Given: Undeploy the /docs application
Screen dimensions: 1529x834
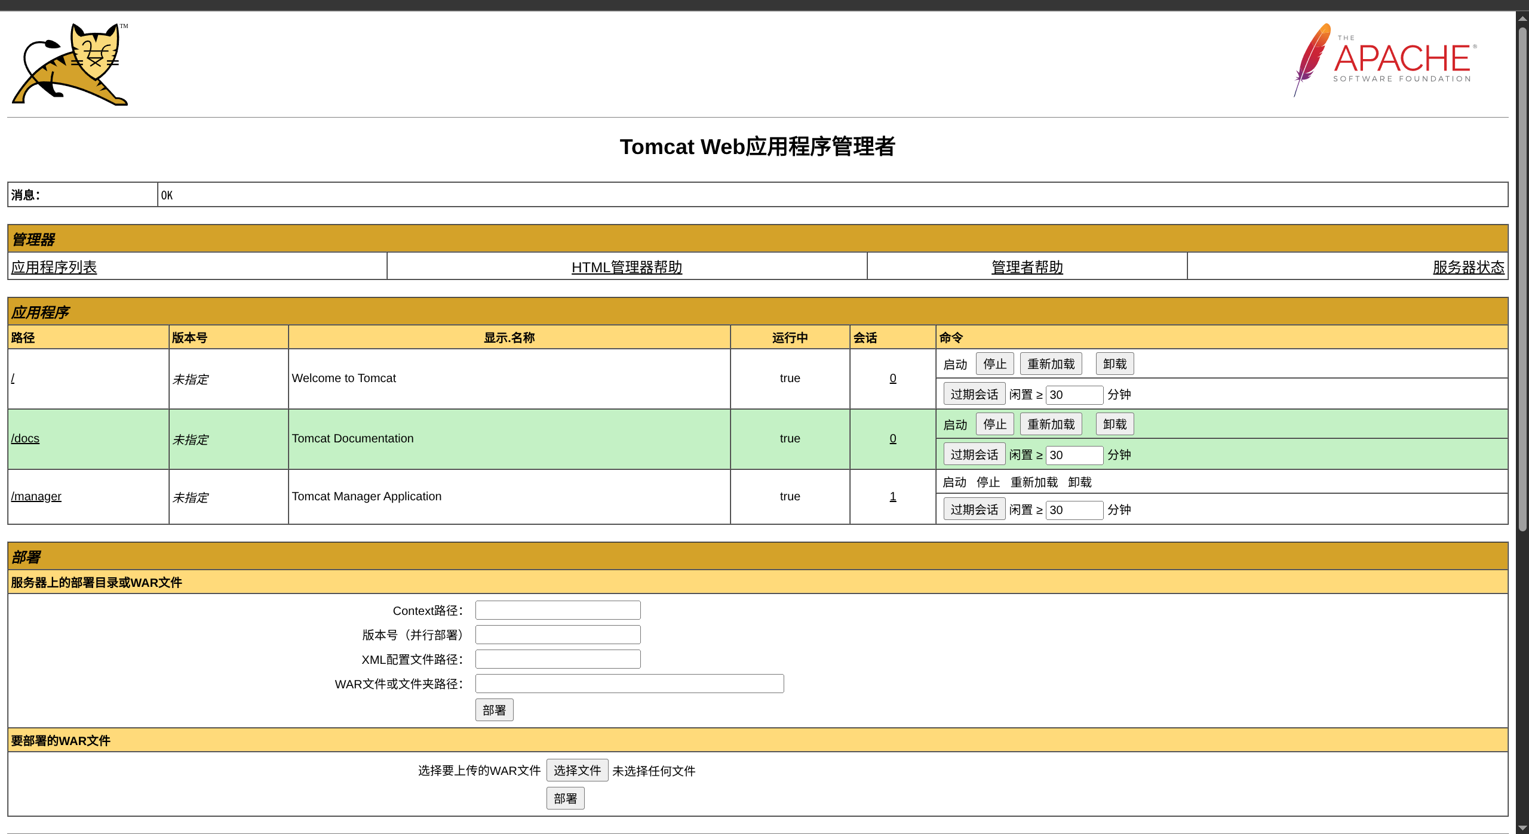Looking at the screenshot, I should click(1114, 424).
